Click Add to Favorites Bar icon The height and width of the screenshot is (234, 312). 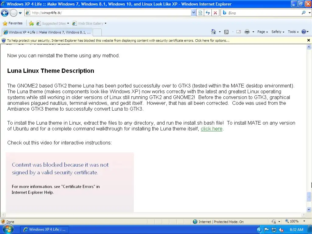point(31,23)
